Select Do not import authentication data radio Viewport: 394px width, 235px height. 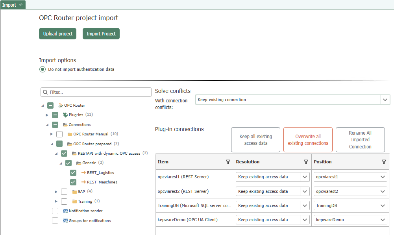[43, 69]
